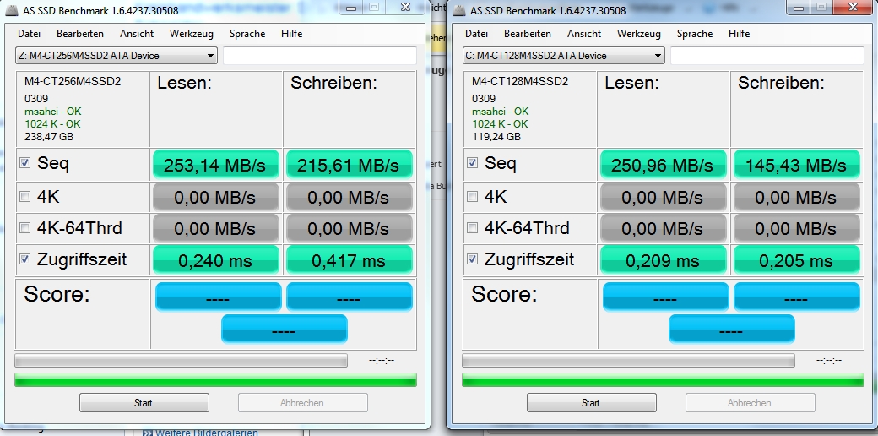Click the empty text field in left window
The image size is (878, 436).
(320, 56)
